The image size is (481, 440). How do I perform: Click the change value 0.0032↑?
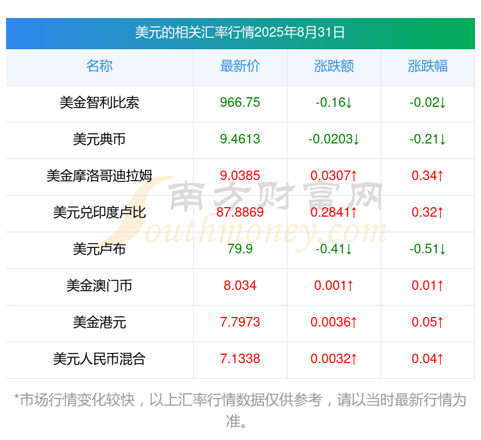tap(334, 359)
